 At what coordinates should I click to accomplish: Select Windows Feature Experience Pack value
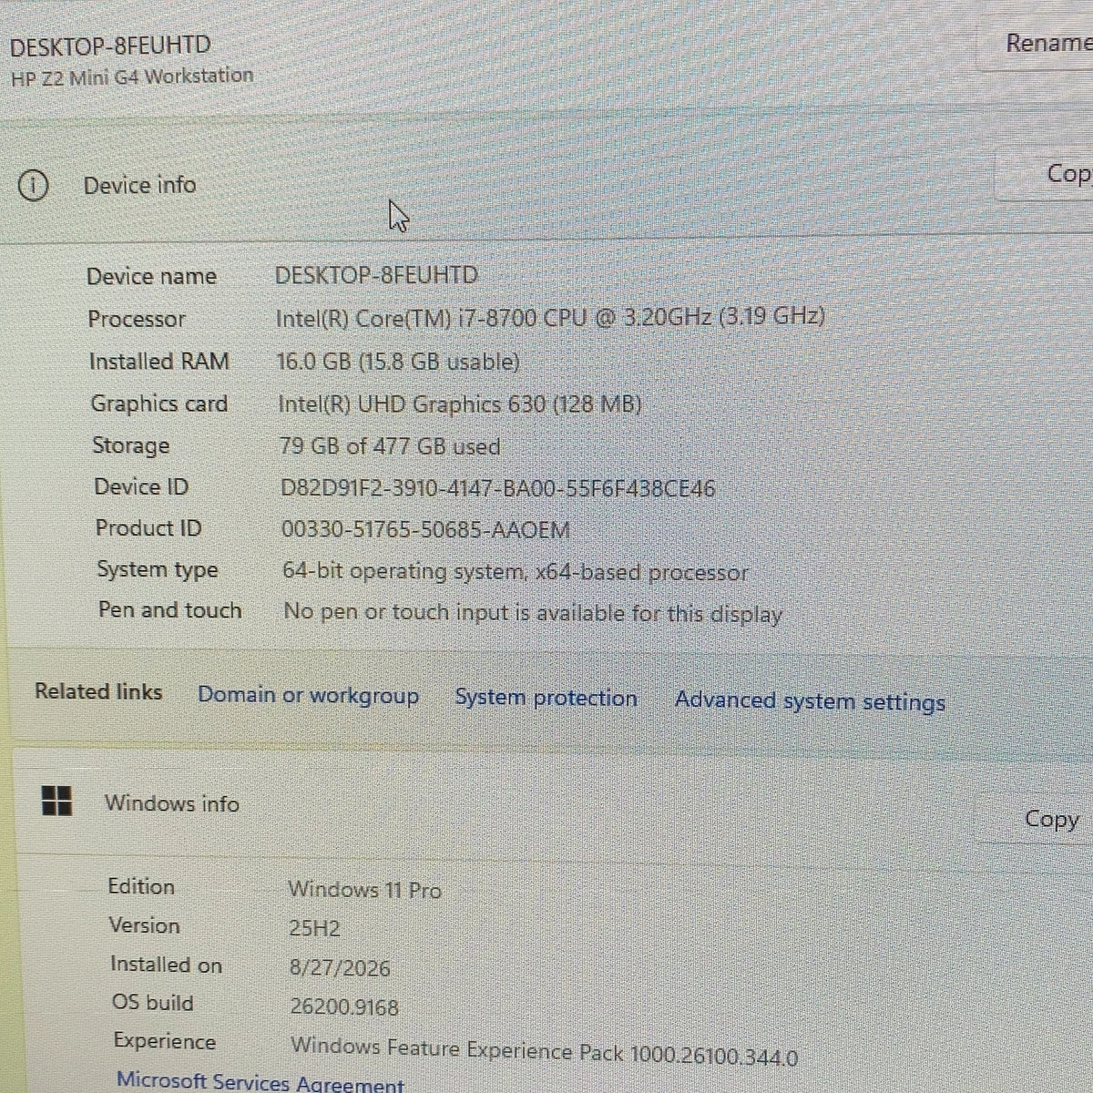(x=545, y=1052)
